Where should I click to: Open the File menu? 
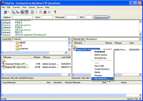(3, 7)
